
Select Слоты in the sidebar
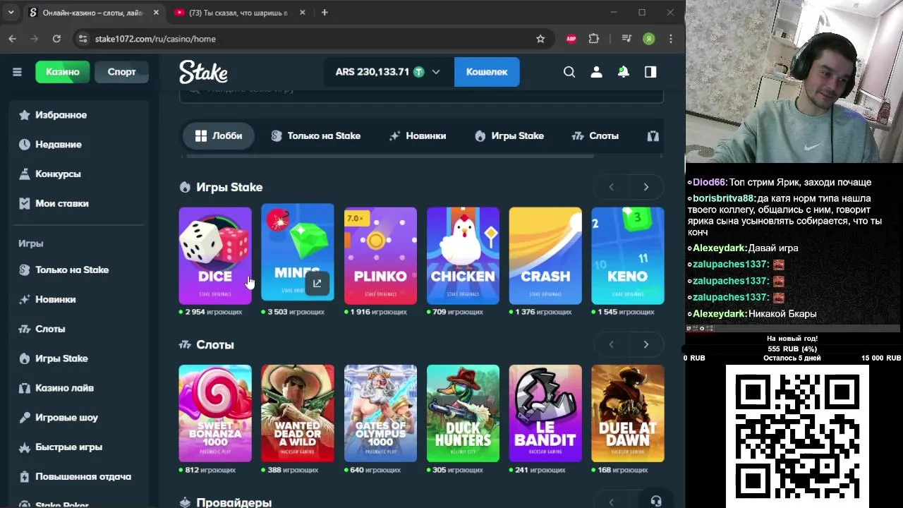click(42, 329)
